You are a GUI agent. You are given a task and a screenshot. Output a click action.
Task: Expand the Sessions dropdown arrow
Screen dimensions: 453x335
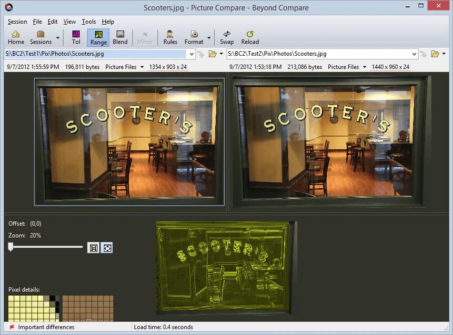tap(58, 37)
